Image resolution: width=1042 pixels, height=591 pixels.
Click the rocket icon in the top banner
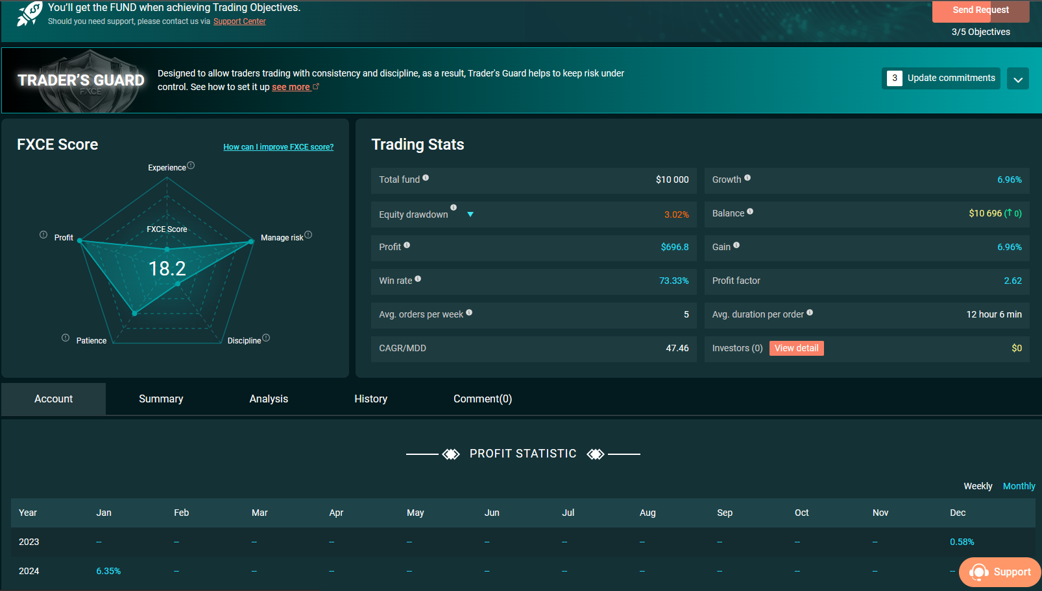pos(30,13)
